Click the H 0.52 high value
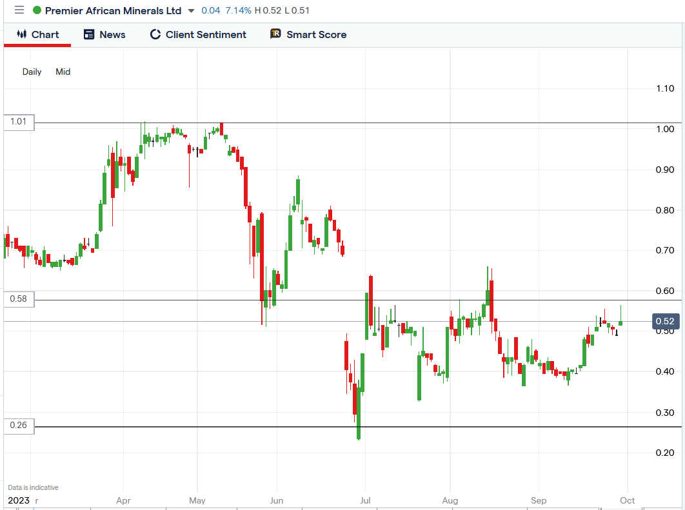The image size is (685, 510). click(x=268, y=10)
